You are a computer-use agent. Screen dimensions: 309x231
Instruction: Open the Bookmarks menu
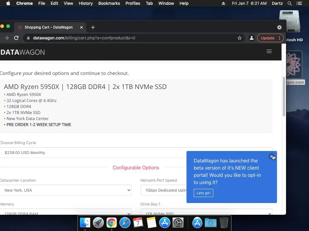coord(109,3)
